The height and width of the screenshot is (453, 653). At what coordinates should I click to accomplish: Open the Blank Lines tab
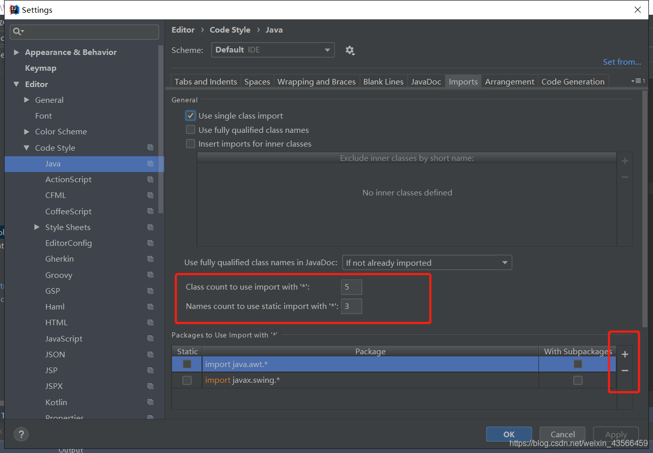(x=383, y=81)
